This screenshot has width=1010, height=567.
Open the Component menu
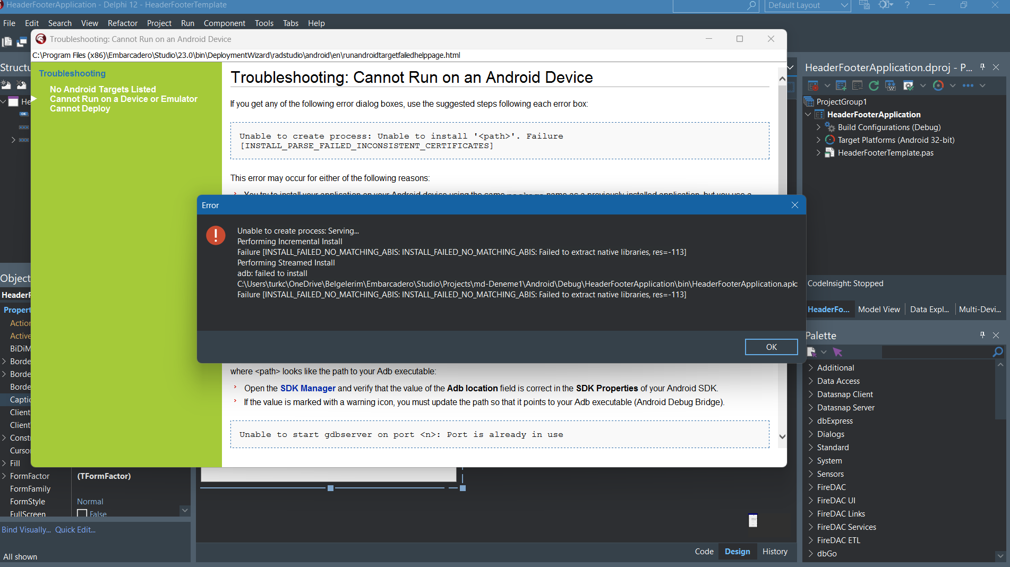pos(225,23)
